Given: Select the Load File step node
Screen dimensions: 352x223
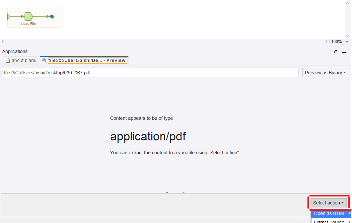Looking at the screenshot, I should tap(29, 16).
